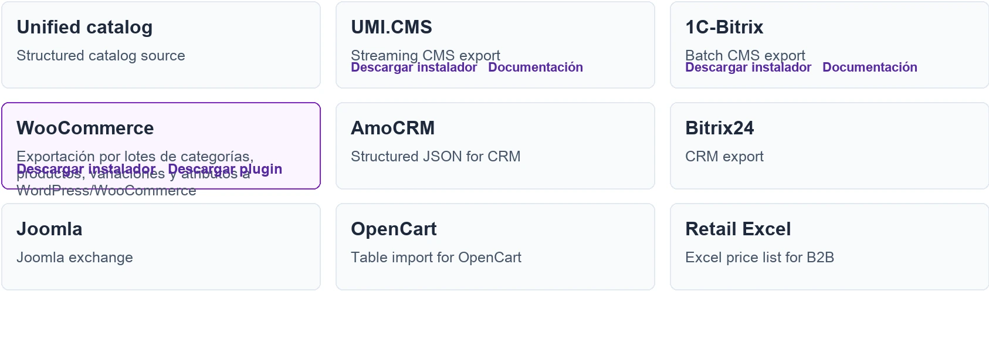
Task: Click 'Table import for OpenCart' text
Action: pos(436,258)
